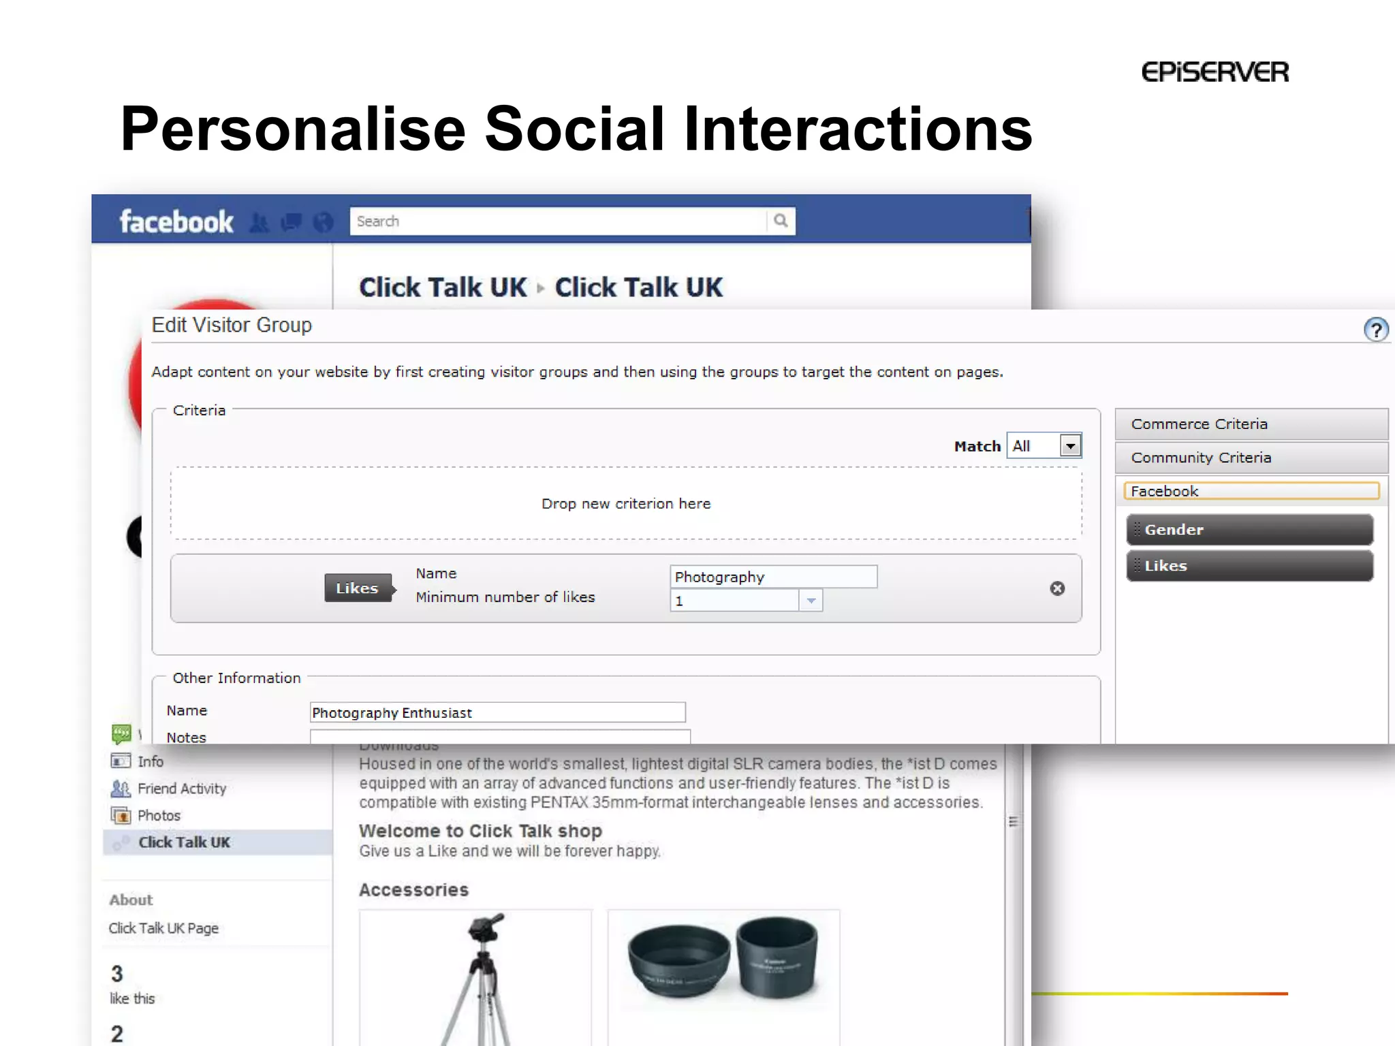Click the facebook logo
Screen dimensions: 1395x1046
[176, 222]
